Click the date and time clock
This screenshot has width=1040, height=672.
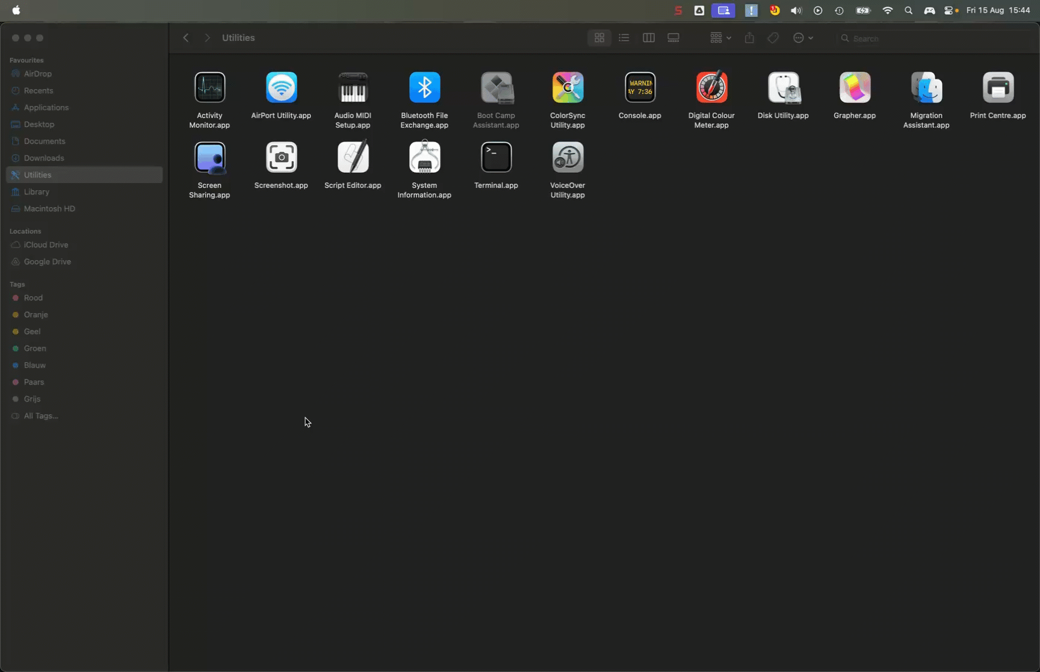pos(998,10)
